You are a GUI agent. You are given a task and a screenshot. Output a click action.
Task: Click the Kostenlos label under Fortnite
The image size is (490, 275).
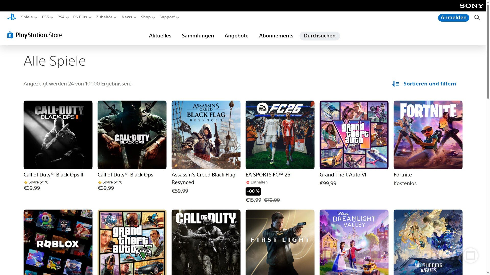point(405,183)
